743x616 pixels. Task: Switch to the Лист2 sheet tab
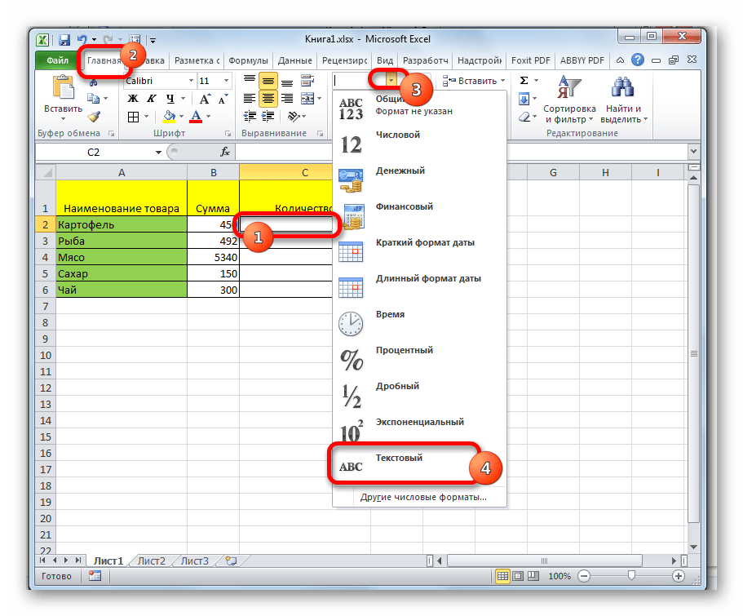pos(151,561)
